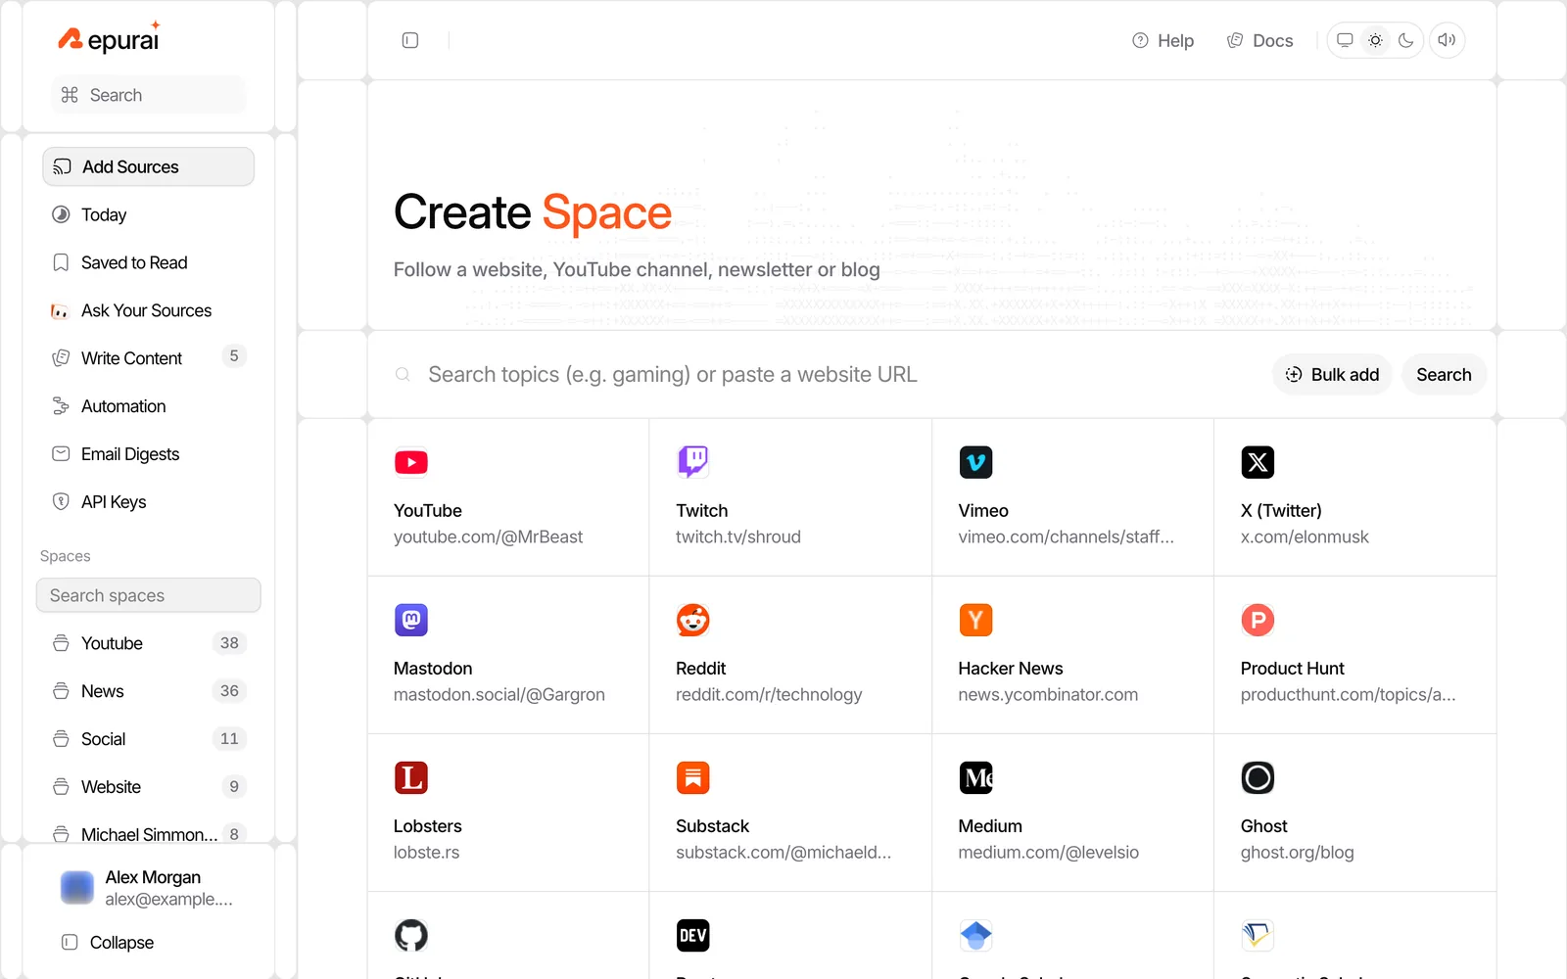Collapse the sidebar
The height and width of the screenshot is (979, 1567).
pyautogui.click(x=108, y=942)
